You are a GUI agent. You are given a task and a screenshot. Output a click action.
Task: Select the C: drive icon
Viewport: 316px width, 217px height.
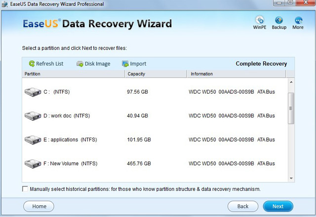(x=33, y=92)
